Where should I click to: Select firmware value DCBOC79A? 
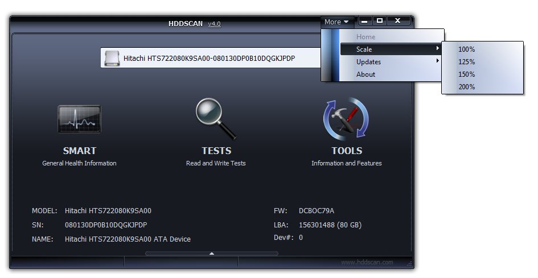click(317, 211)
